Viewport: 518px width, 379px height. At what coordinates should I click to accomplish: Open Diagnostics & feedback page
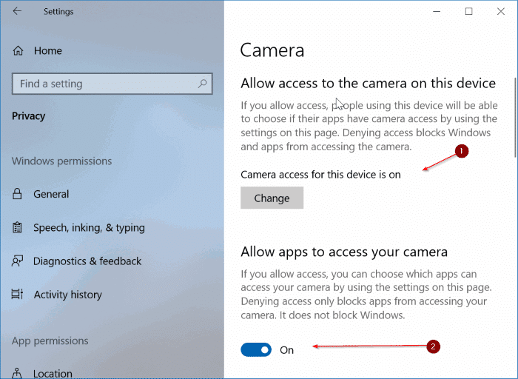pos(87,261)
